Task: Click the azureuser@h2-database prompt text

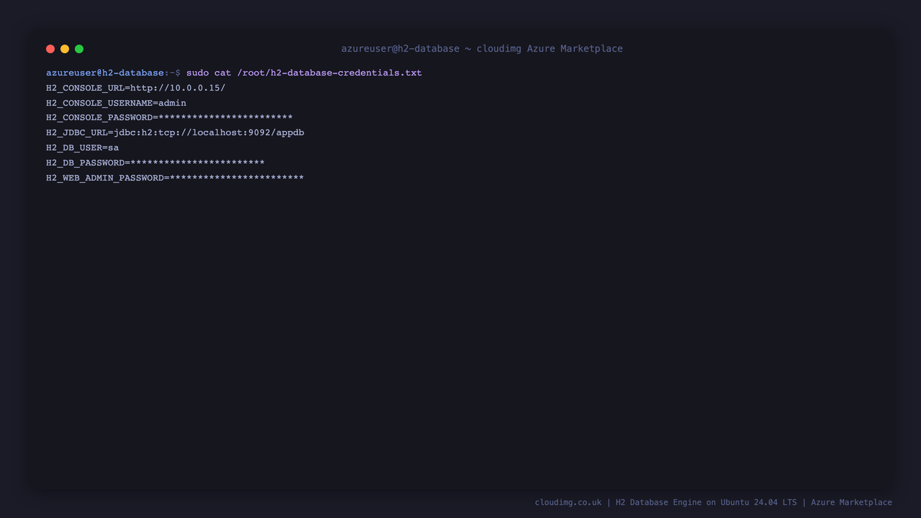Action: point(105,73)
